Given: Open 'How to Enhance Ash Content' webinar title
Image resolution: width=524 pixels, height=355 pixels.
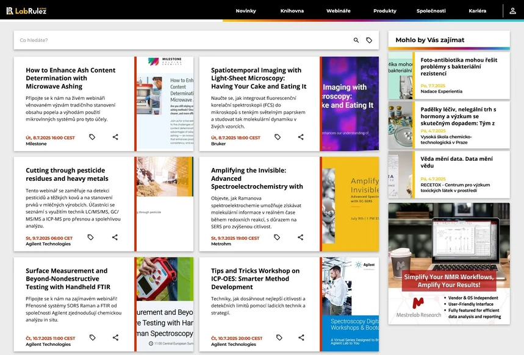Looking at the screenshot, I should point(71,78).
